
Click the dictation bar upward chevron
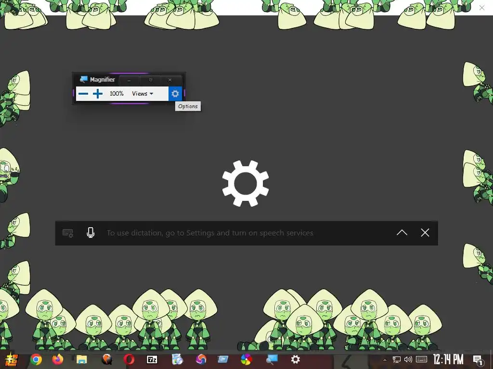tap(402, 233)
